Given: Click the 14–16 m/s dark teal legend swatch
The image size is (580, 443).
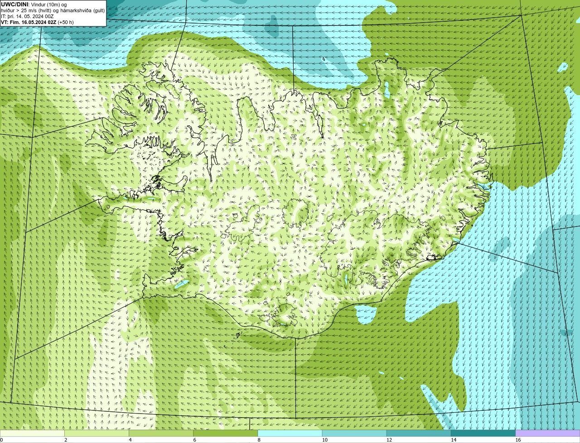Looking at the screenshot, I should (x=483, y=433).
